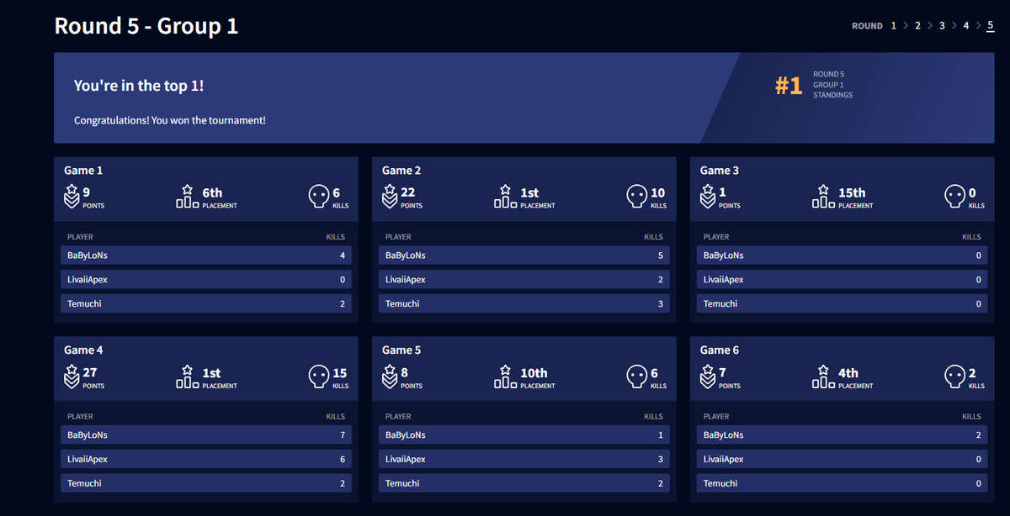Click the #1 standings rank

[x=789, y=86]
